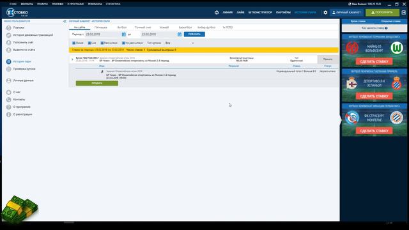Click the Проверка купона sidebar icon
Screen dimensions: 409x230
pyautogui.click(x=8, y=69)
